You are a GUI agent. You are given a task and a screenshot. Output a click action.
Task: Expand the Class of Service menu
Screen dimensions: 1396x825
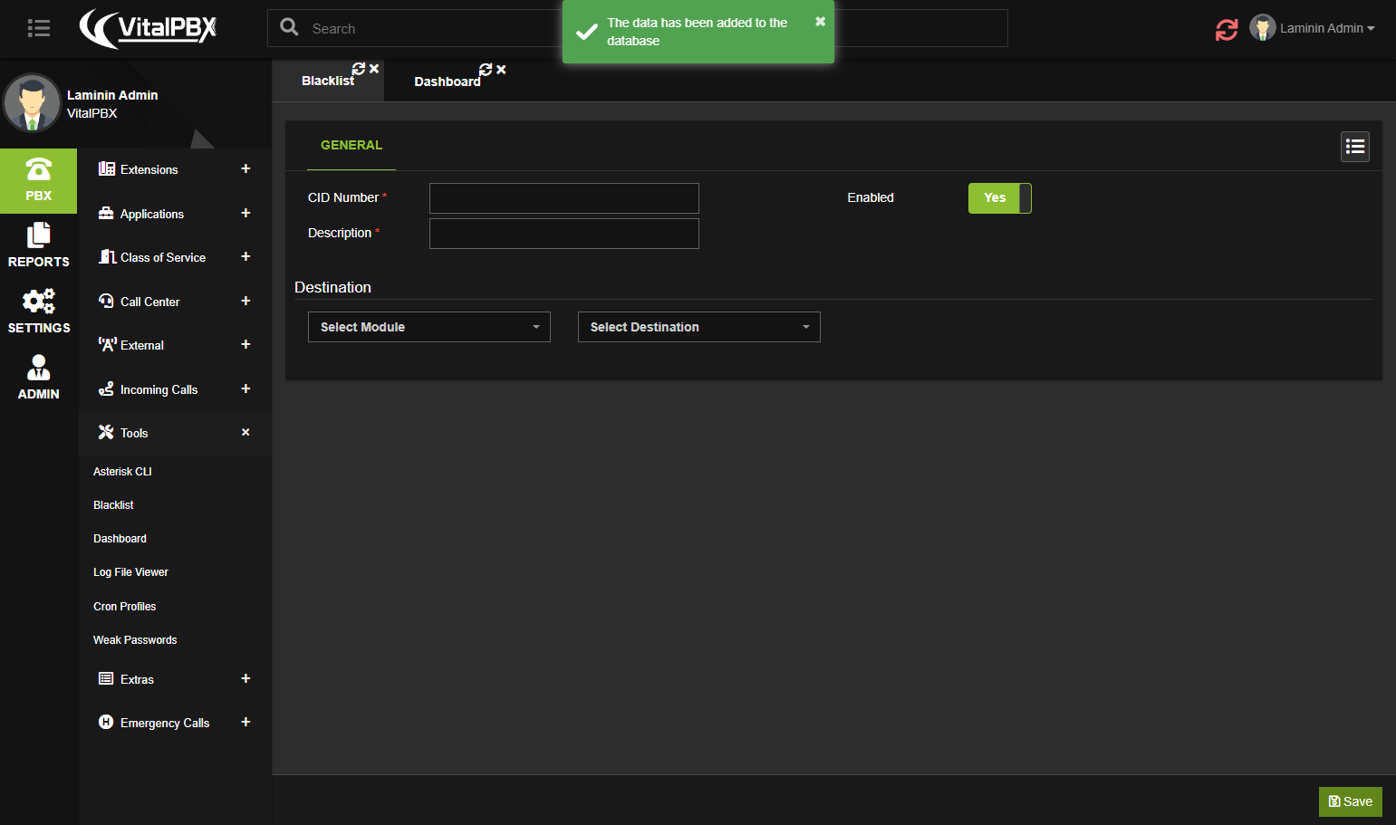pyautogui.click(x=175, y=257)
